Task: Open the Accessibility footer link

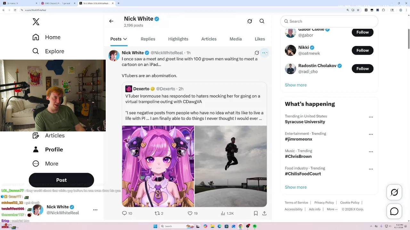Action: click(293, 209)
